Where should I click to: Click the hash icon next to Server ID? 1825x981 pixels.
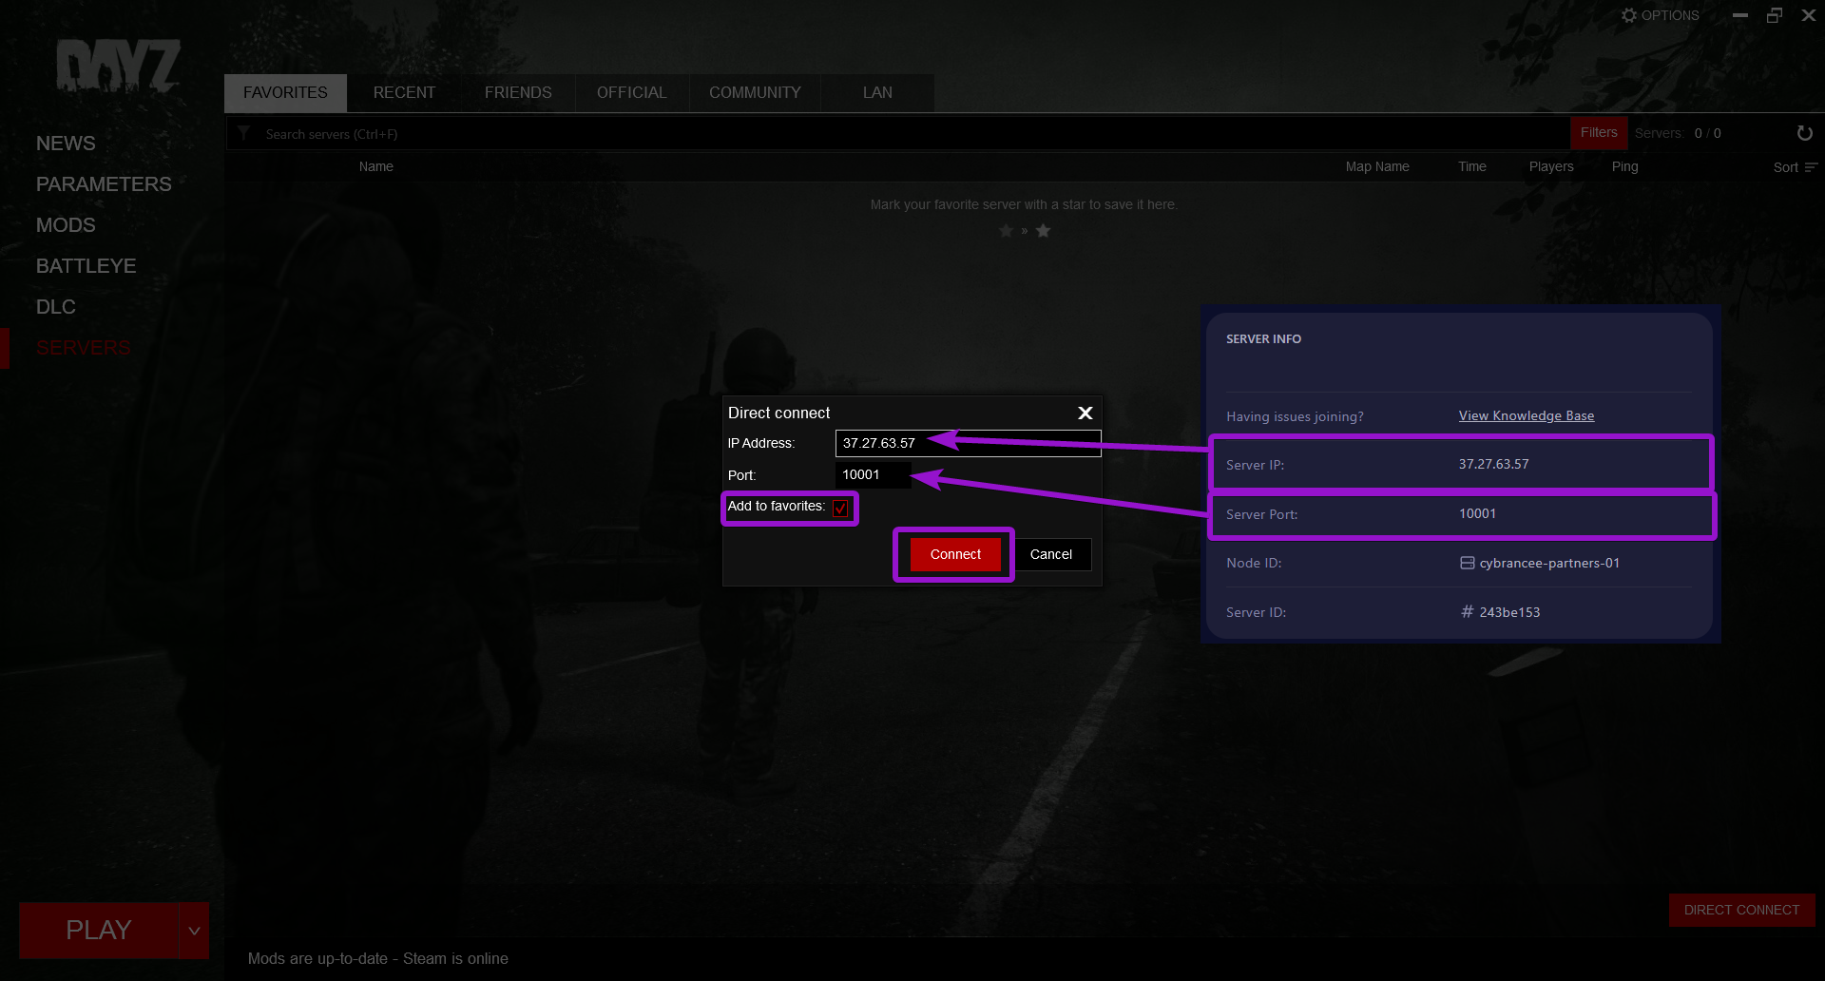(x=1466, y=612)
